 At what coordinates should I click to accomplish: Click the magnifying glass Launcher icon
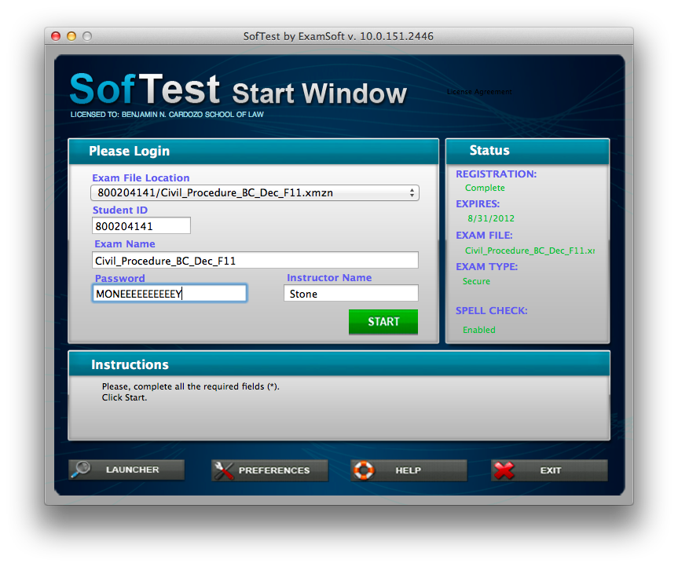coord(81,470)
